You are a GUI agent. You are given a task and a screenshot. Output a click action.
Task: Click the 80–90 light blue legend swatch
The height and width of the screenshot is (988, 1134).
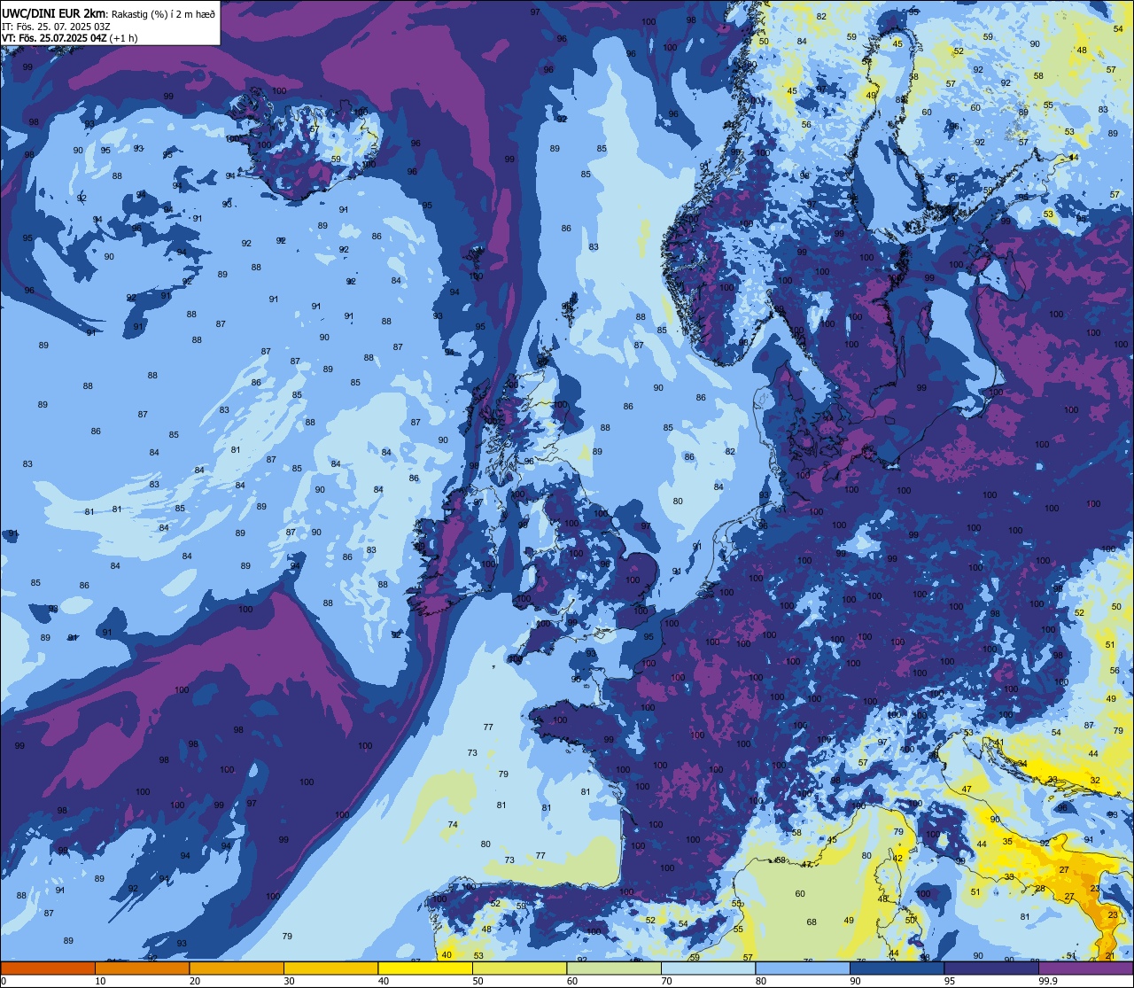(x=803, y=968)
